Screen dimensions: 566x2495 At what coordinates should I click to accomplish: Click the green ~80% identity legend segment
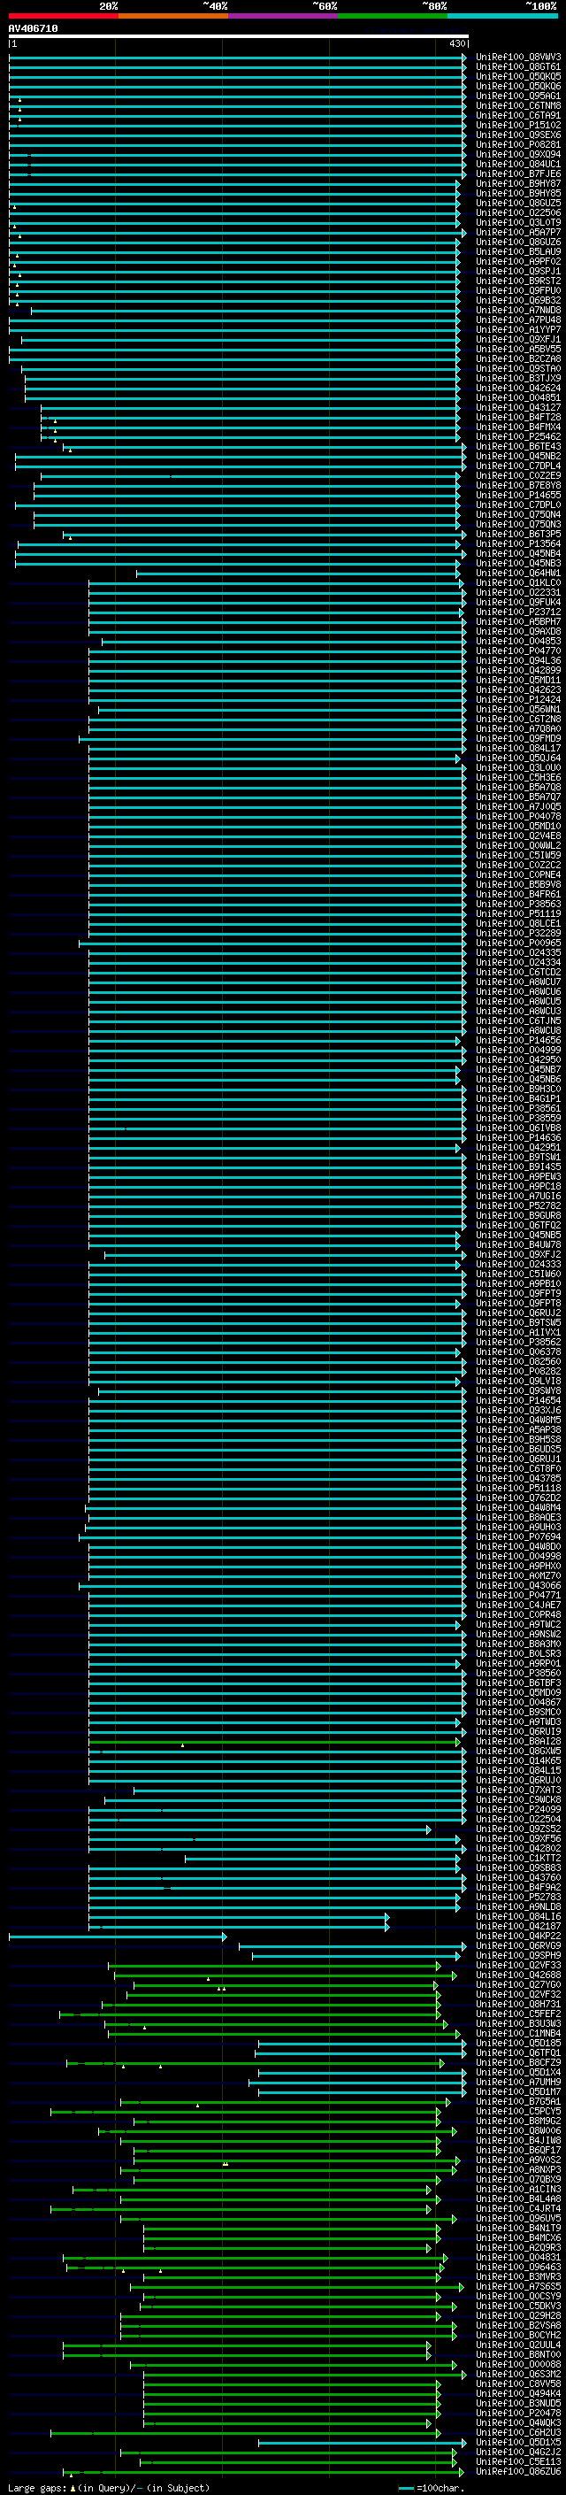(x=393, y=16)
